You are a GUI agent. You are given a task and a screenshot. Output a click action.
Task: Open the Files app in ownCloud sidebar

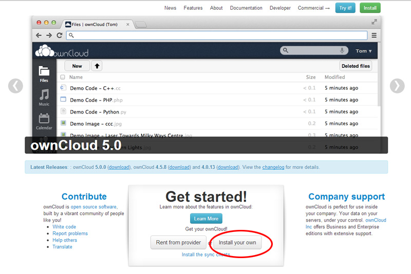44,74
